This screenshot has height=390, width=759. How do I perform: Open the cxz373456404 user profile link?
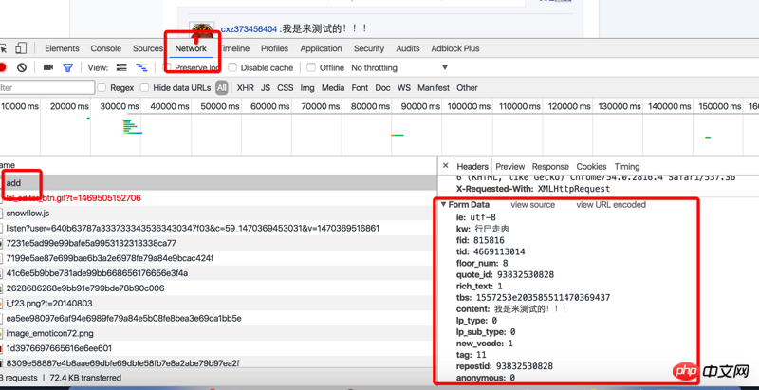pyautogui.click(x=249, y=29)
